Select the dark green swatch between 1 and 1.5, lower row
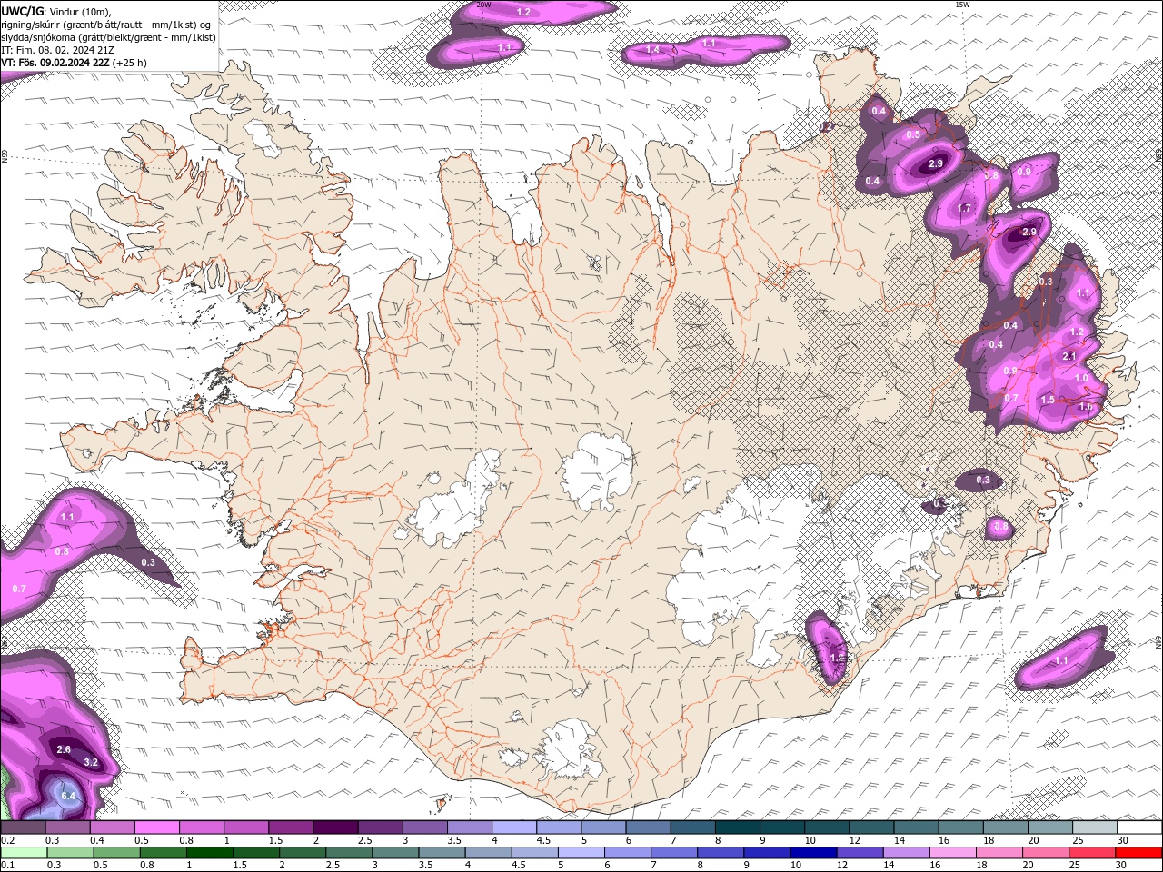The width and height of the screenshot is (1163, 872). tap(209, 853)
